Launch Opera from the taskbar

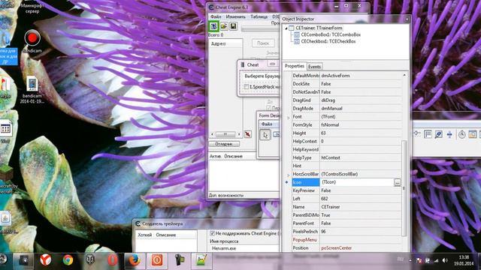click(x=112, y=260)
